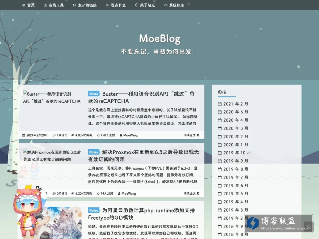Screen dimensions: 319x239
Task: Open archive 2020 年 1 月
Action: tap(233, 145)
